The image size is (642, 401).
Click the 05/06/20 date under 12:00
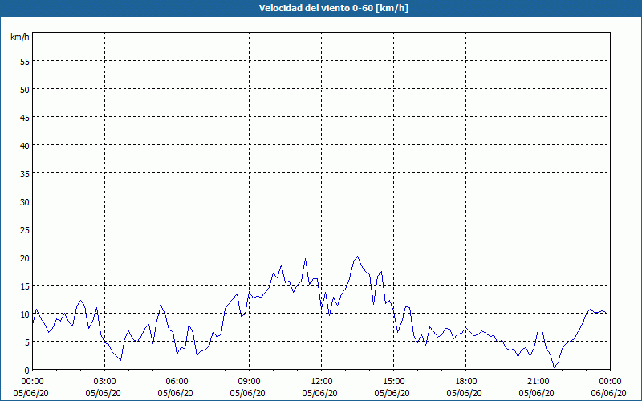(319, 393)
